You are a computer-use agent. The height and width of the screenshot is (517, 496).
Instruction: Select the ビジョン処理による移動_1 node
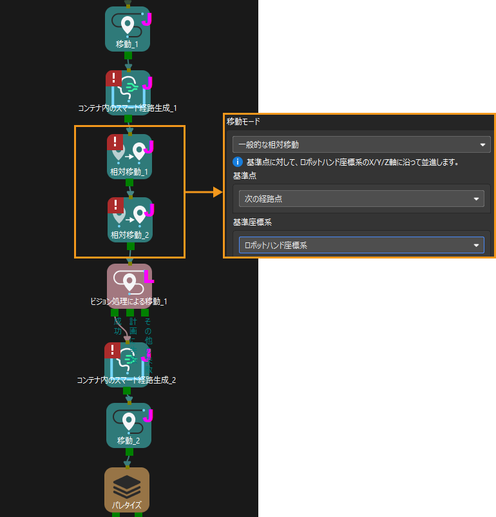pos(129,286)
